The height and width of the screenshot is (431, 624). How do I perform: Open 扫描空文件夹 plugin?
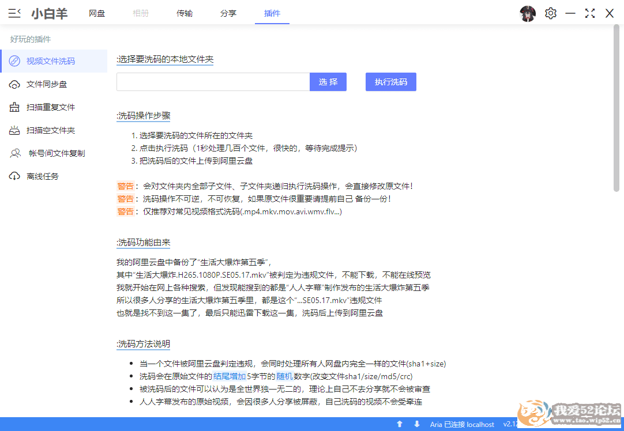point(55,130)
